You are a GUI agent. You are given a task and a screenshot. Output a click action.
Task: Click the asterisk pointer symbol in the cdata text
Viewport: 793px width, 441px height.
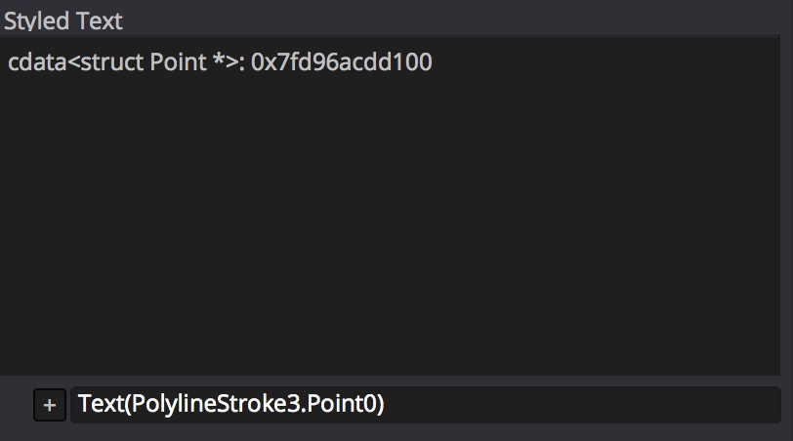click(219, 60)
